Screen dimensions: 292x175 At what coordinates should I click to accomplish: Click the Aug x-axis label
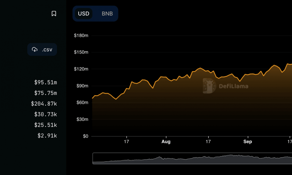coord(166,142)
